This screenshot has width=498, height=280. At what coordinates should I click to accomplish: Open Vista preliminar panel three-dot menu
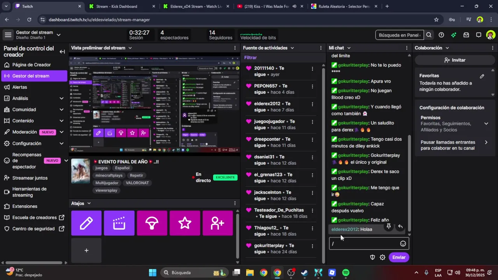(235, 48)
